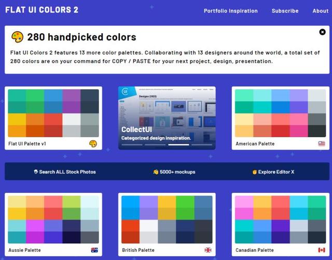Click the US flag icon on American Palette
This screenshot has width=332, height=260.
[x=322, y=144]
